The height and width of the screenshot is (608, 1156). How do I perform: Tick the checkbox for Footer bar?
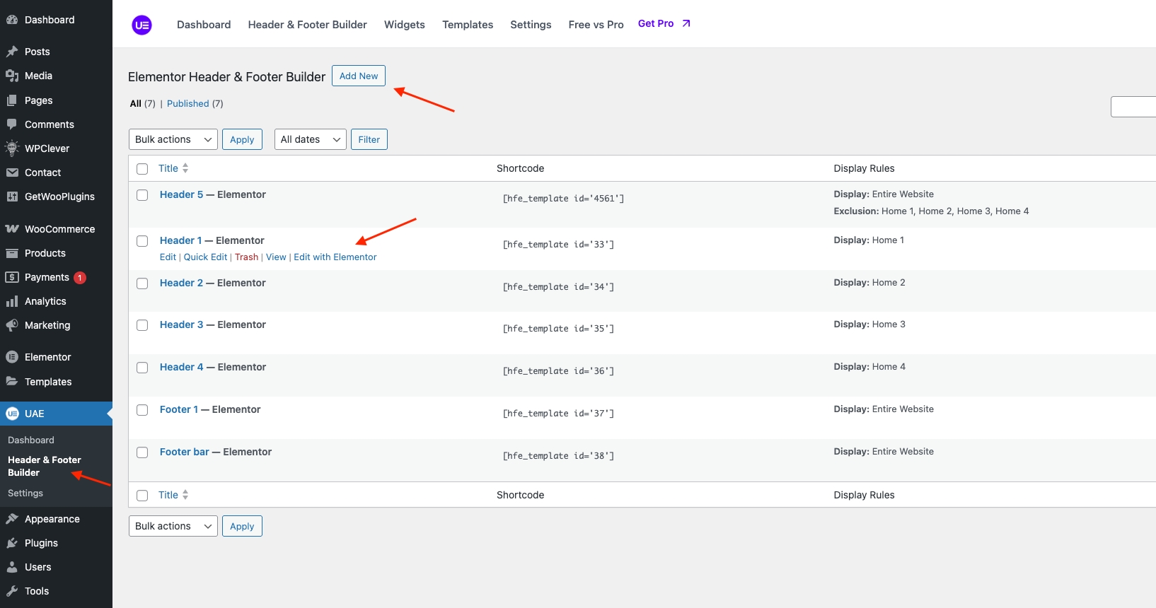142,452
